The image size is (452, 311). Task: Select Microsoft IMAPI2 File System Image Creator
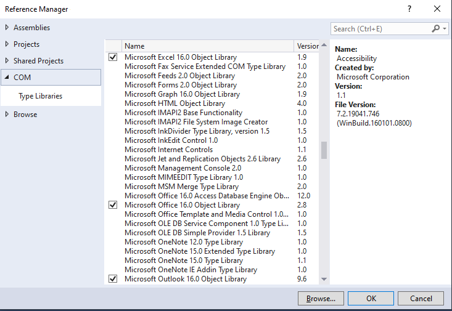tap(212, 122)
